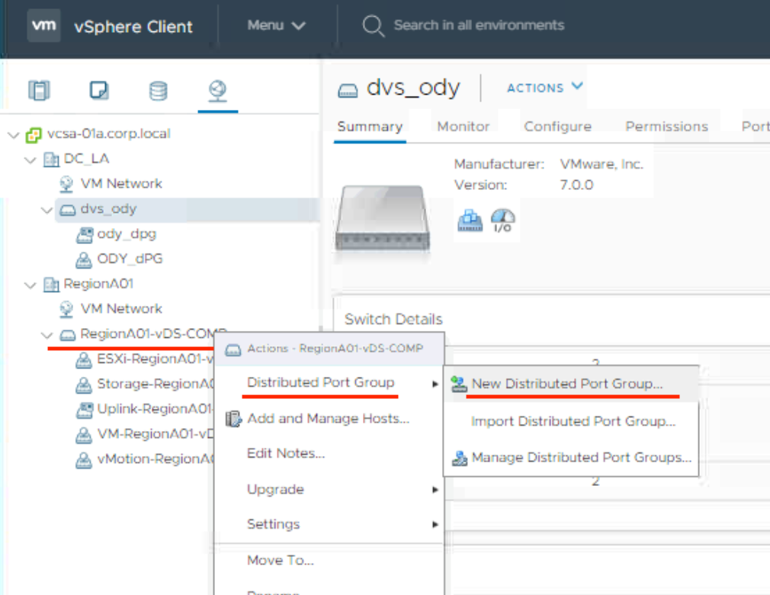The width and height of the screenshot is (770, 595).
Task: Click the ody_dpg uplink port group icon
Action: 85,235
